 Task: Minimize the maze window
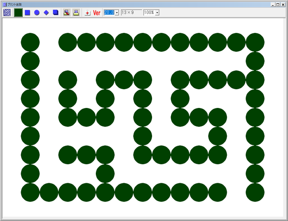tap(273, 4)
